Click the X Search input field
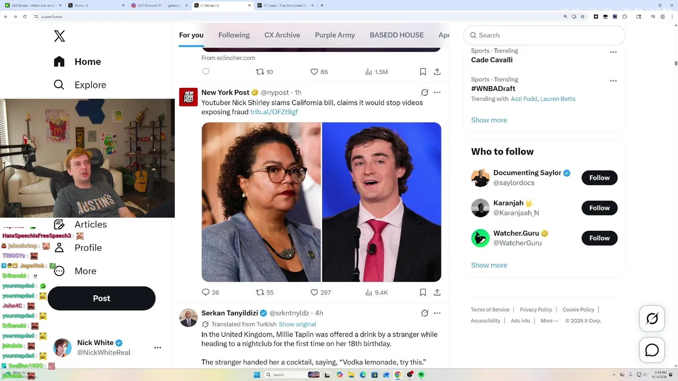The height and width of the screenshot is (381, 678). (545, 35)
